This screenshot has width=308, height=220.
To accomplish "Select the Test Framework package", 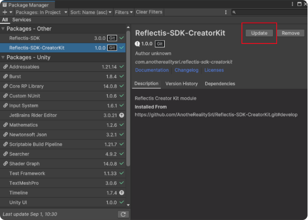I will [63, 173].
